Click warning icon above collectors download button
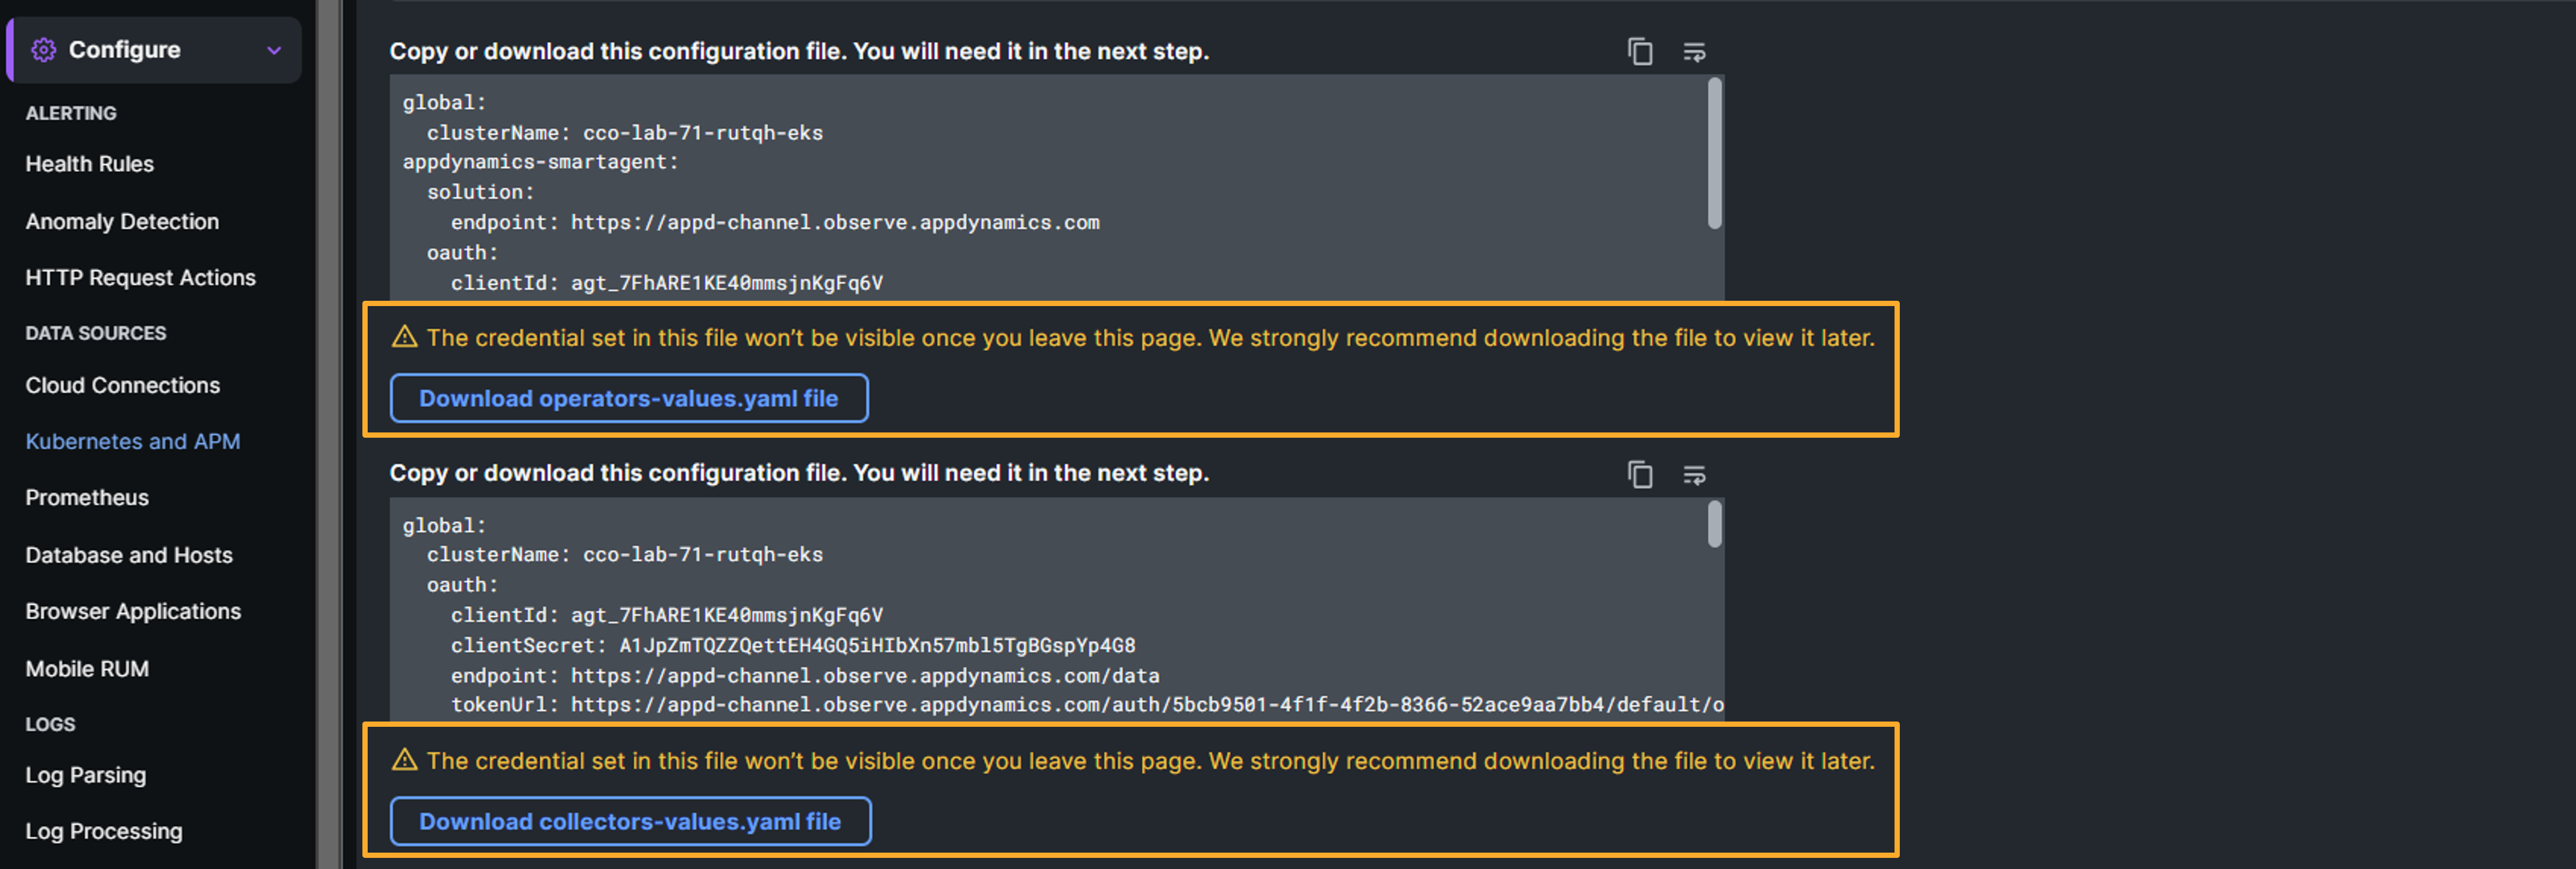Image resolution: width=2576 pixels, height=869 pixels. (404, 760)
